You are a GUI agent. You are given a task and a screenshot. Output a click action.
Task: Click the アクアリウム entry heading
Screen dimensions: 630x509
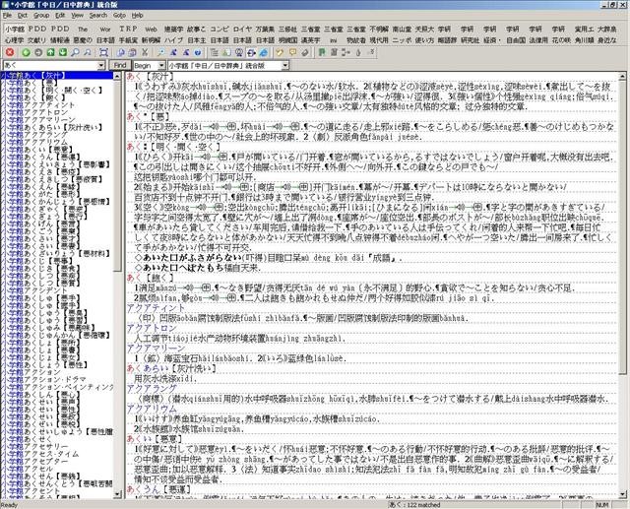pyautogui.click(x=152, y=409)
